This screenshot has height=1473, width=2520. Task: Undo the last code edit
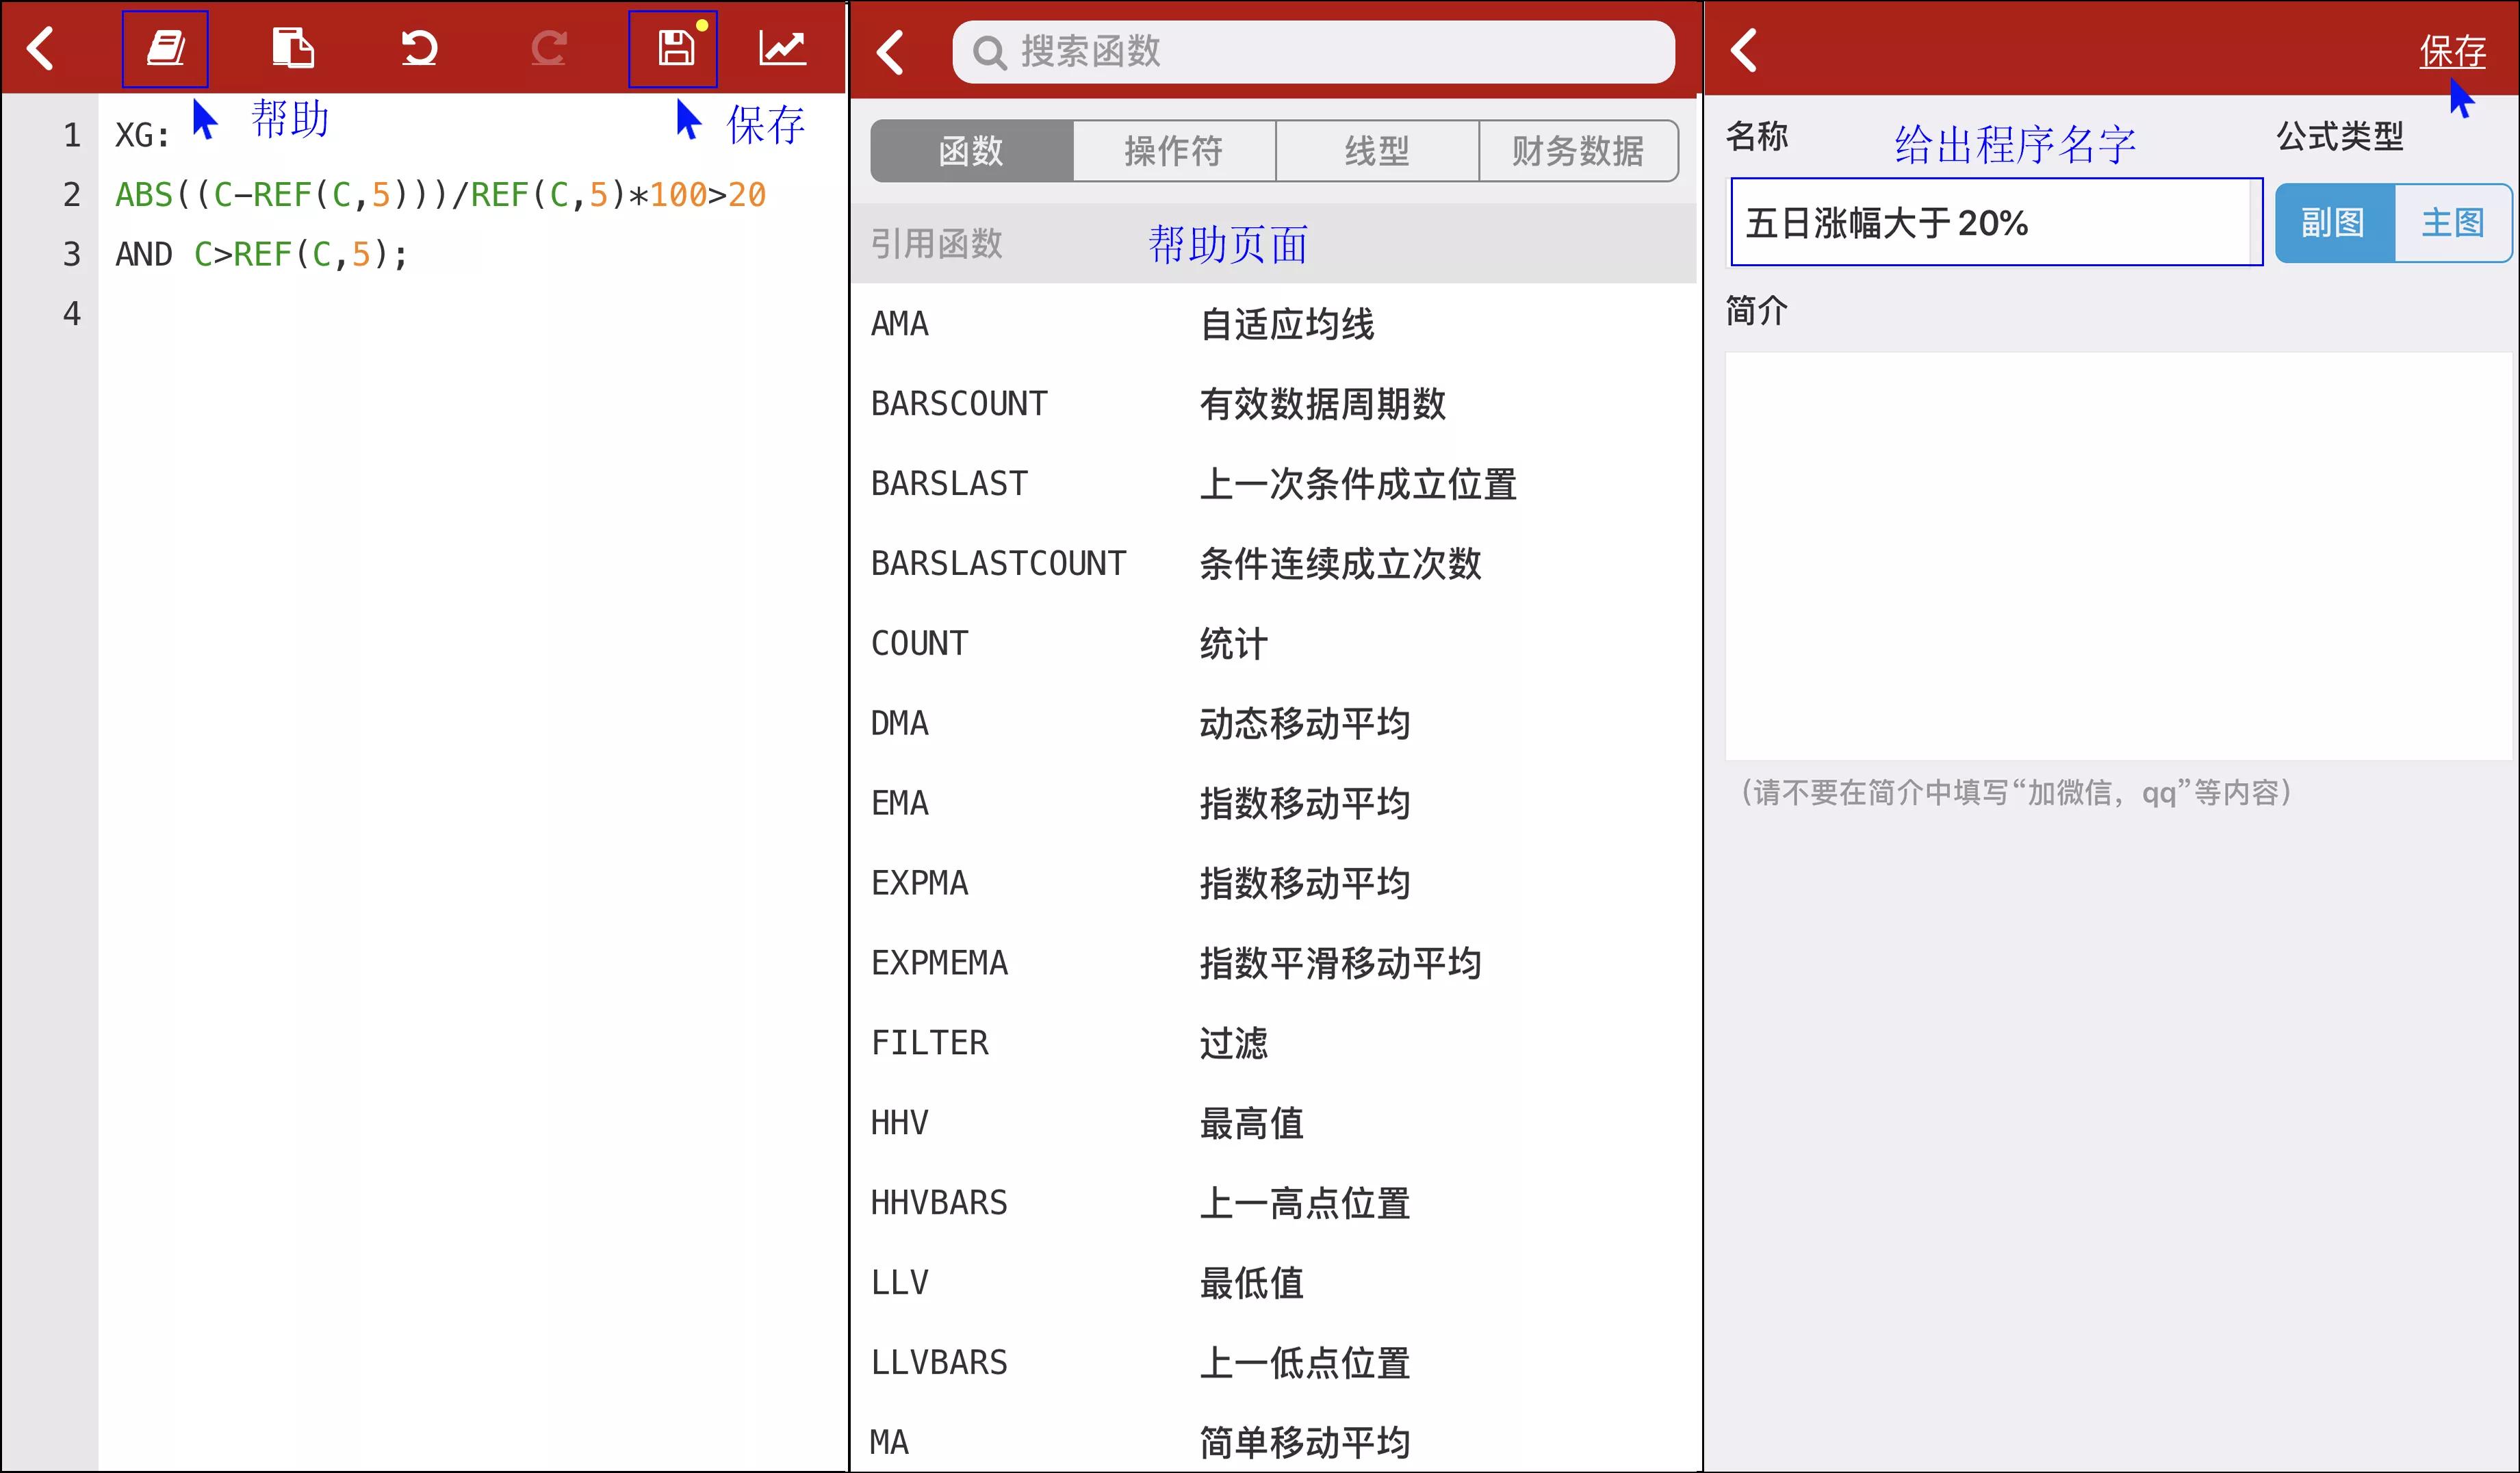click(x=420, y=47)
